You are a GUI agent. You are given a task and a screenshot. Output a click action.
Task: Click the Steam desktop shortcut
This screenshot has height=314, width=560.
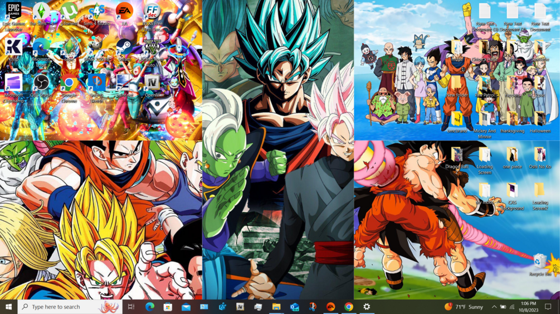(x=124, y=50)
